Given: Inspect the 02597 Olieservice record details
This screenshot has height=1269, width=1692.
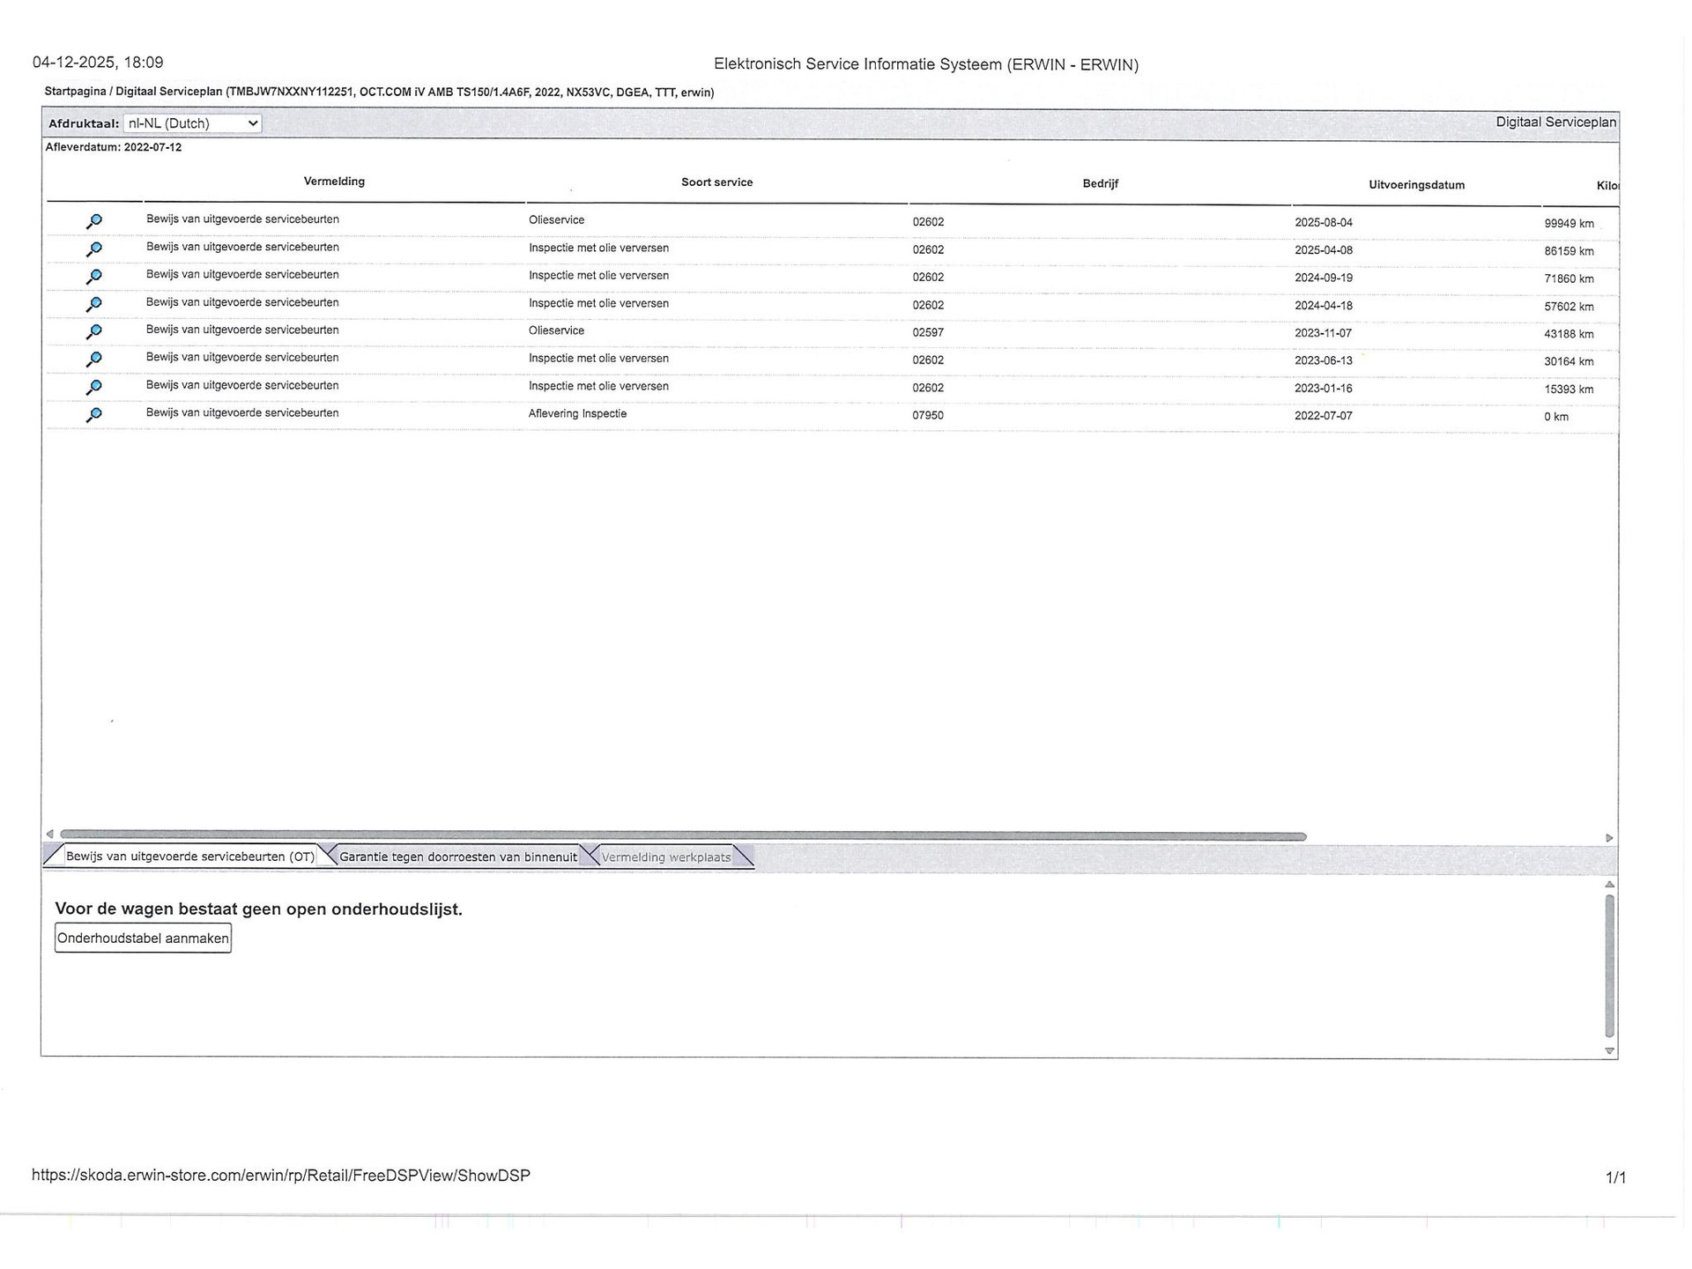Looking at the screenshot, I should click(x=94, y=331).
